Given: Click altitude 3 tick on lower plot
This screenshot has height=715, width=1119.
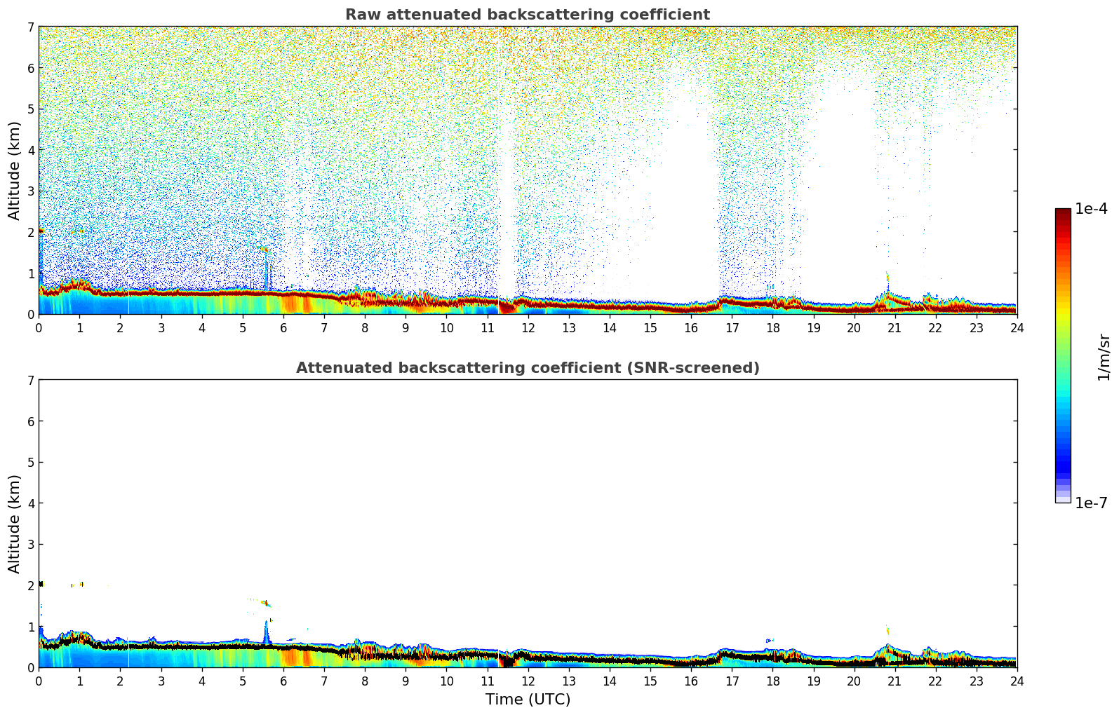Looking at the screenshot, I should 31,545.
